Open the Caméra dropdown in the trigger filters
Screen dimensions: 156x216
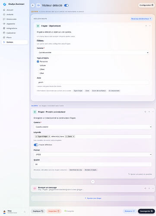tap(93, 53)
